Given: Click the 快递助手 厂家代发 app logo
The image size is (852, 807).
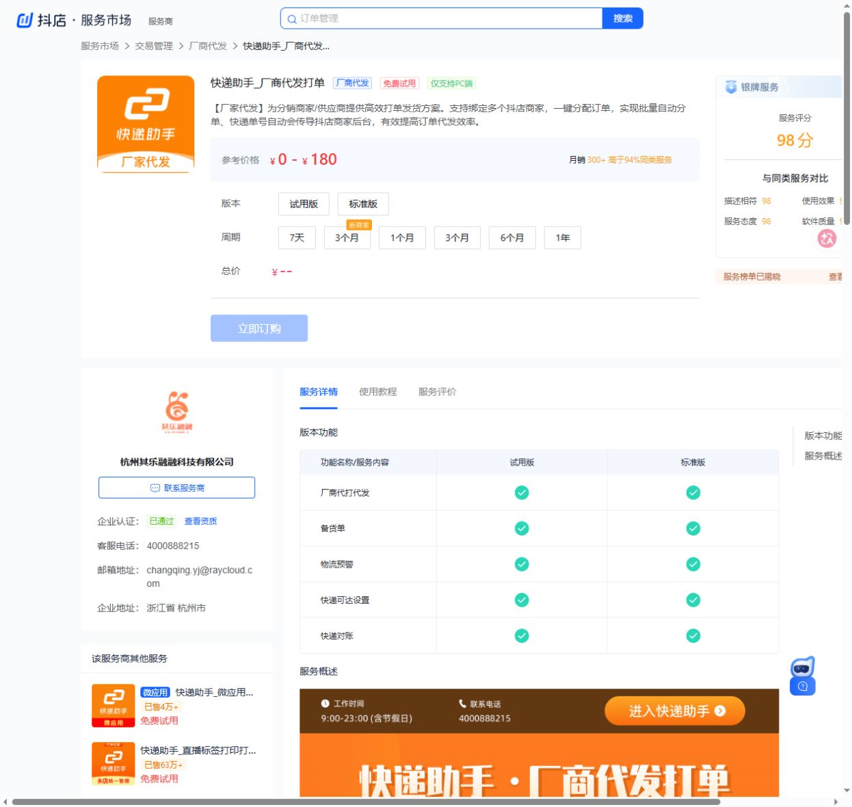Looking at the screenshot, I should tap(146, 124).
